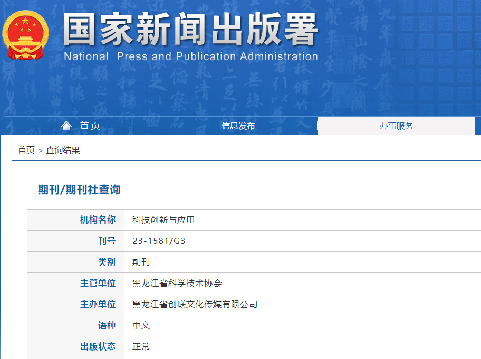Go to 首页 in the breadcrumb
The image size is (481, 359).
(x=26, y=150)
